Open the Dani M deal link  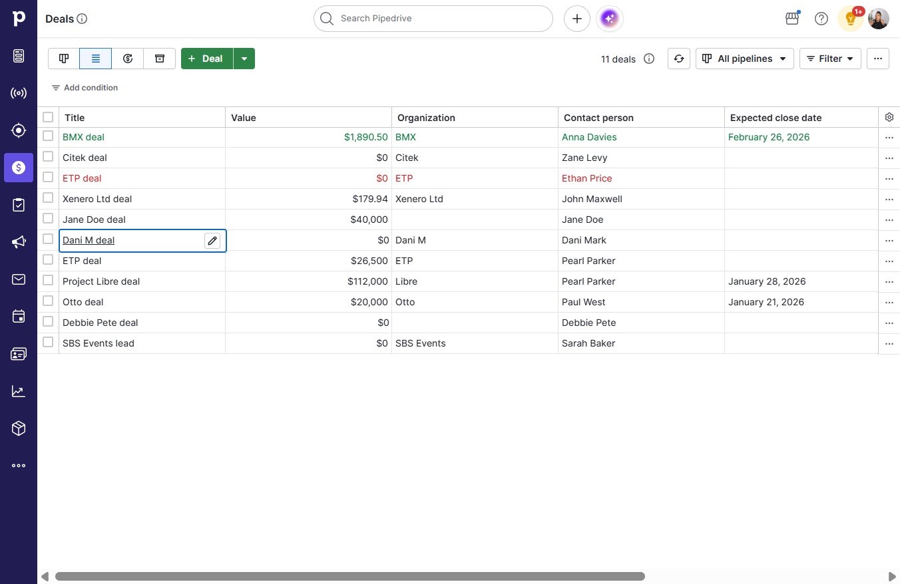tap(89, 240)
